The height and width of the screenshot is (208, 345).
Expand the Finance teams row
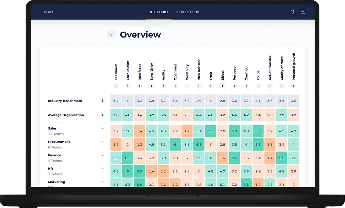point(102,155)
